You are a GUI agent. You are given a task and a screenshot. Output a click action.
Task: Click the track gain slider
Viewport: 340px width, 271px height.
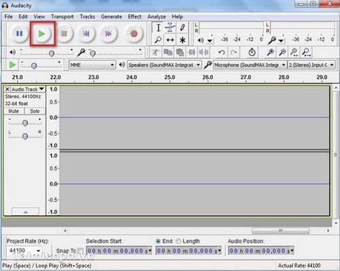[25, 123]
